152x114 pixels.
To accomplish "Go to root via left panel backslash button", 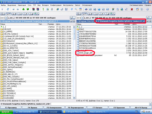I will pyautogui.click(x=71, y=18).
